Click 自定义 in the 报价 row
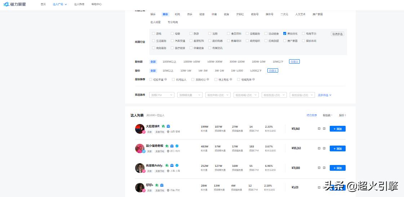The height and width of the screenshot is (197, 404). [272, 70]
